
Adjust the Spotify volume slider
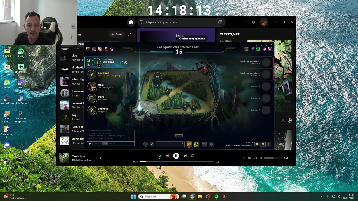273,158
